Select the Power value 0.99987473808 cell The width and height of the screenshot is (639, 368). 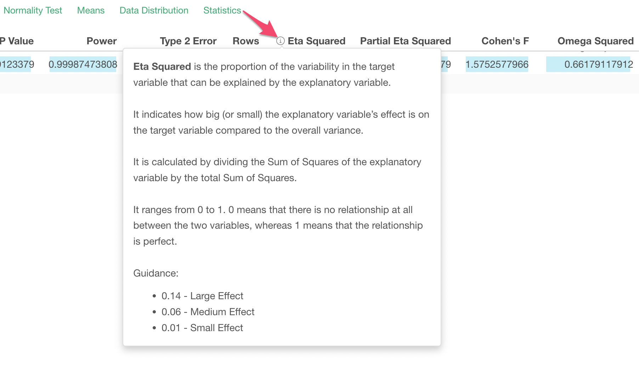coord(83,64)
